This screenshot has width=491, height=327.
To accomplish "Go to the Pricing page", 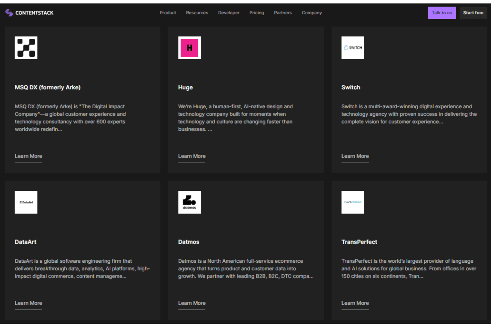I will [257, 13].
